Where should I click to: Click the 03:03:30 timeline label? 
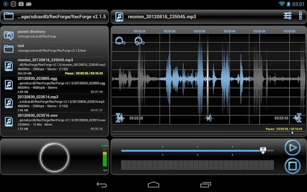169,31
